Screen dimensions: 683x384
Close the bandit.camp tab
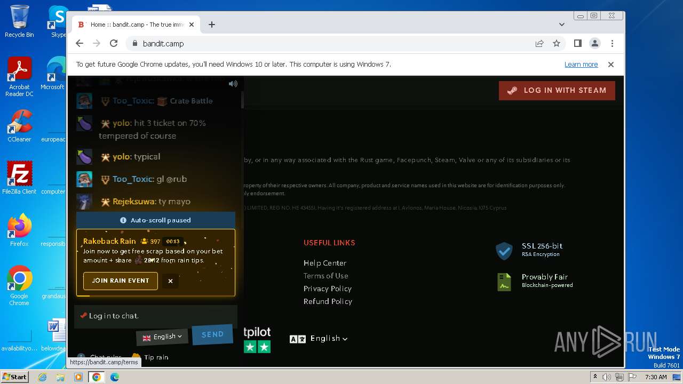(x=192, y=25)
